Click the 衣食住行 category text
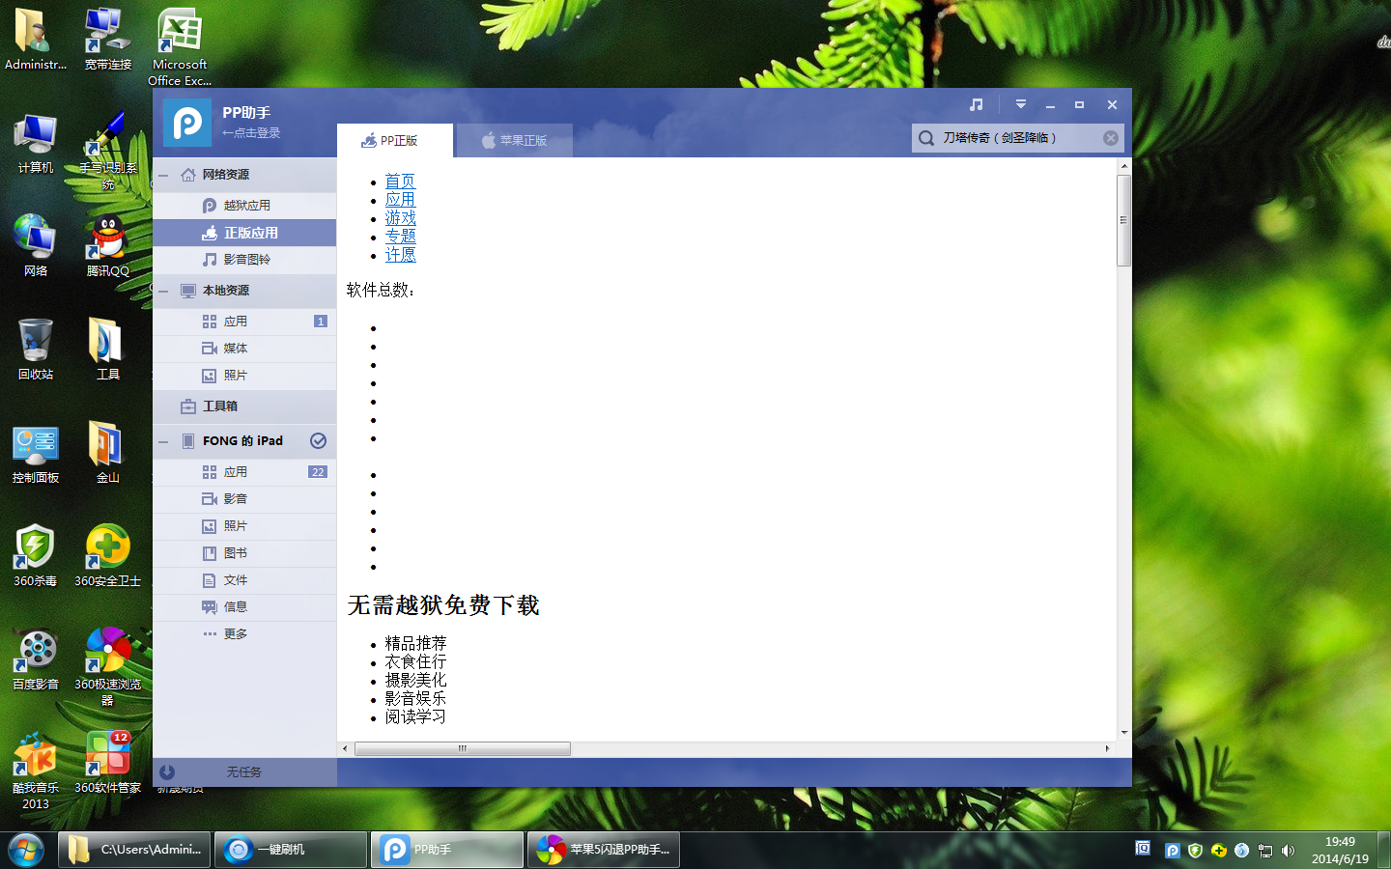The image size is (1391, 869). (x=415, y=661)
